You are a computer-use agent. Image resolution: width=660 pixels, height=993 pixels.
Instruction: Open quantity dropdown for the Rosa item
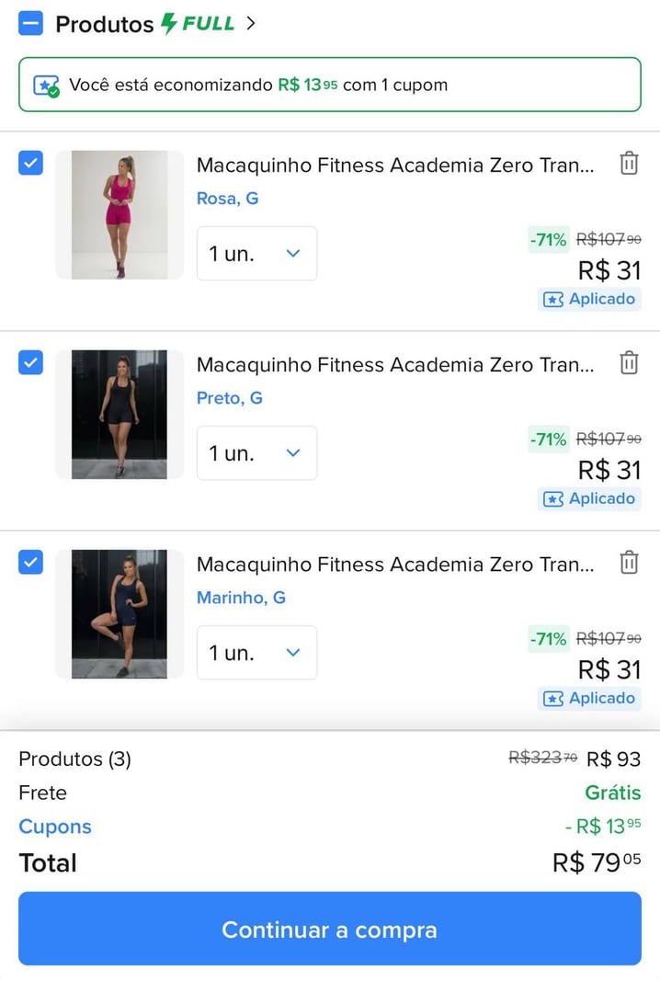[x=256, y=253]
